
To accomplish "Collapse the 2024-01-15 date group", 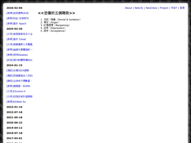I will (15, 65).
